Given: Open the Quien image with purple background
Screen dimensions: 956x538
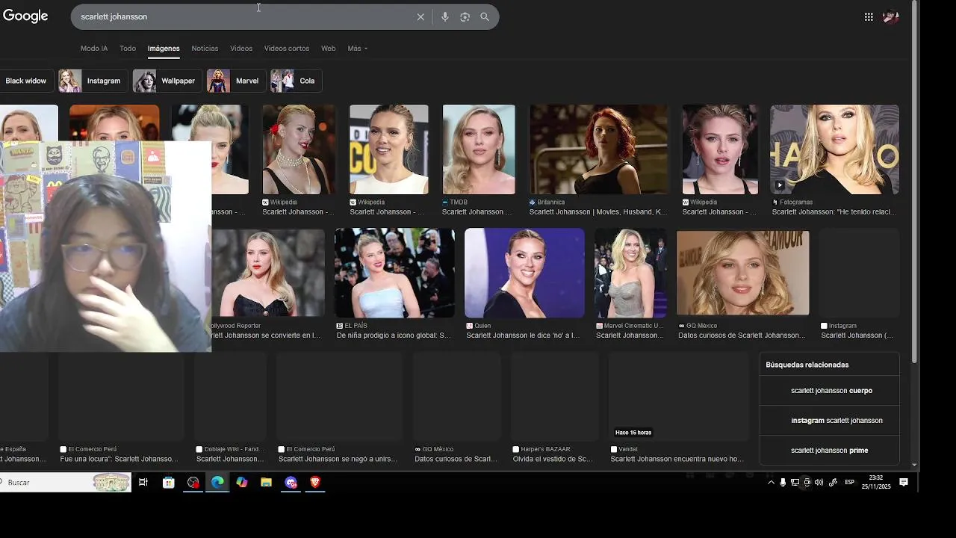Looking at the screenshot, I should point(524,273).
